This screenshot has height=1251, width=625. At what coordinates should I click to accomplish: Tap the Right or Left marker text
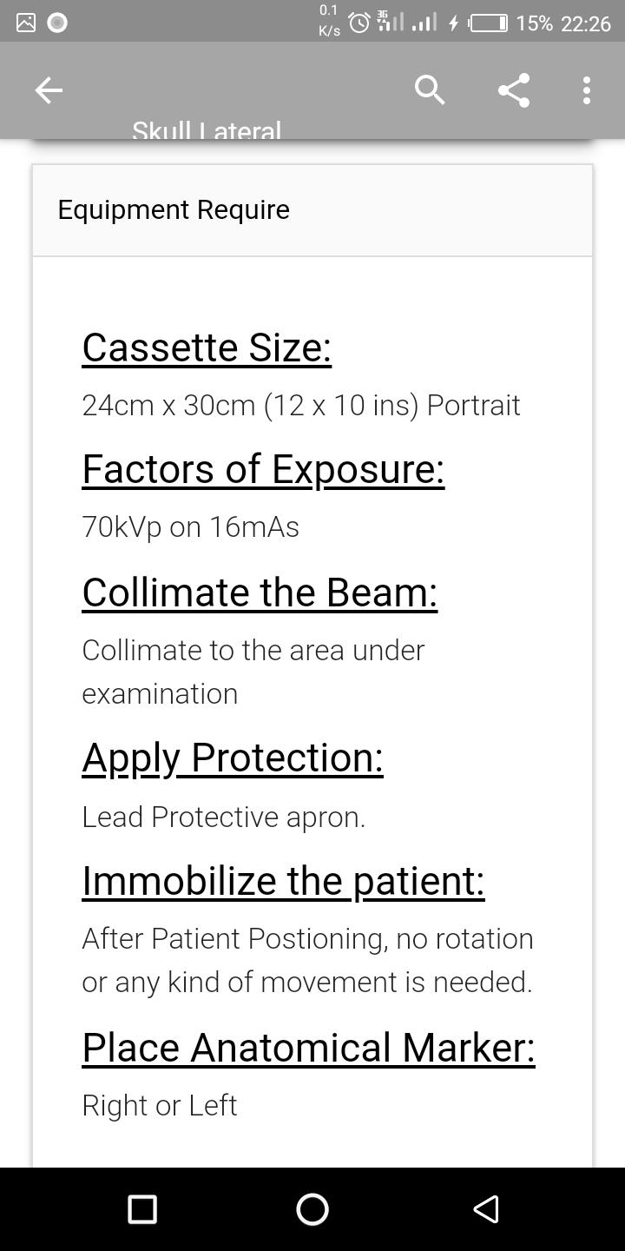click(159, 1105)
